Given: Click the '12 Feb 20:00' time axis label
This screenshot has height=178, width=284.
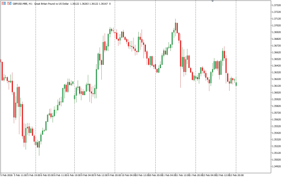Looking at the screenshot, I should pos(237,175).
